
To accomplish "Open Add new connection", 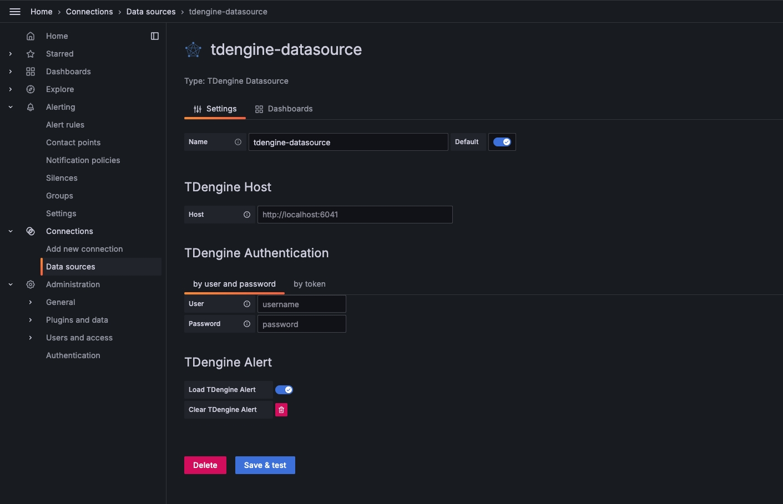I will (x=84, y=249).
